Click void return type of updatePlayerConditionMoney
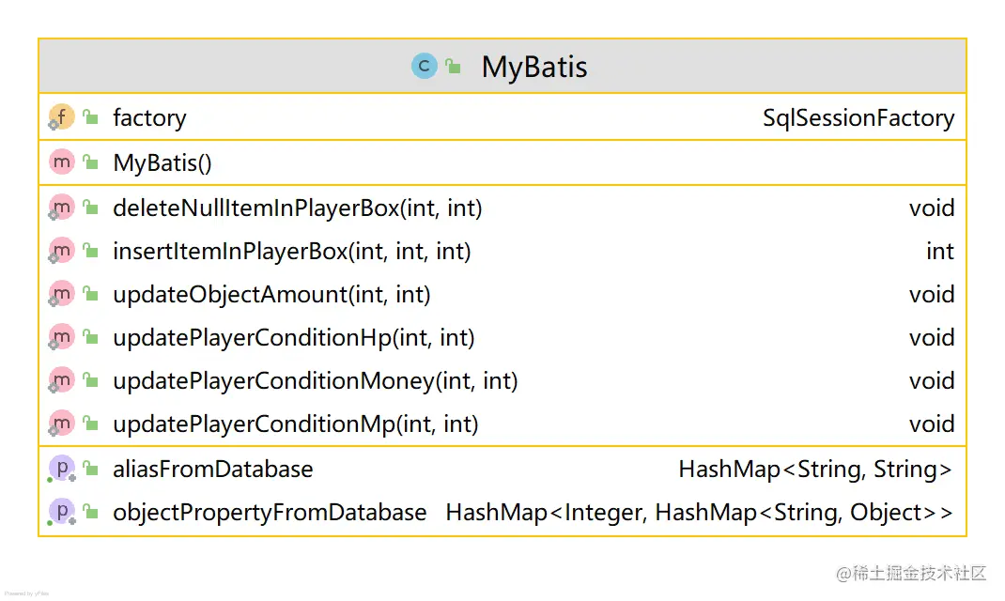This screenshot has width=1005, height=601. pyautogui.click(x=932, y=381)
